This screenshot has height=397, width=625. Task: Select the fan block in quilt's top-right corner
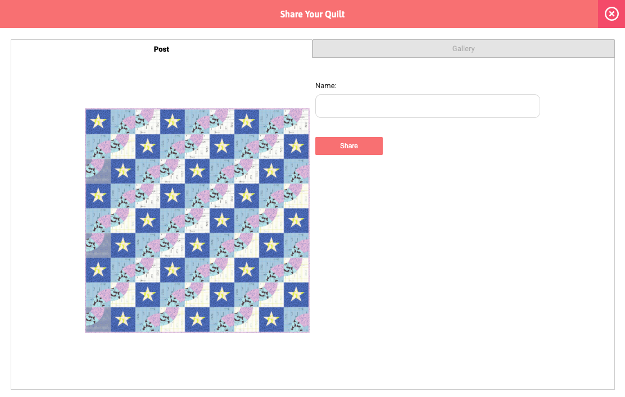[x=296, y=121]
